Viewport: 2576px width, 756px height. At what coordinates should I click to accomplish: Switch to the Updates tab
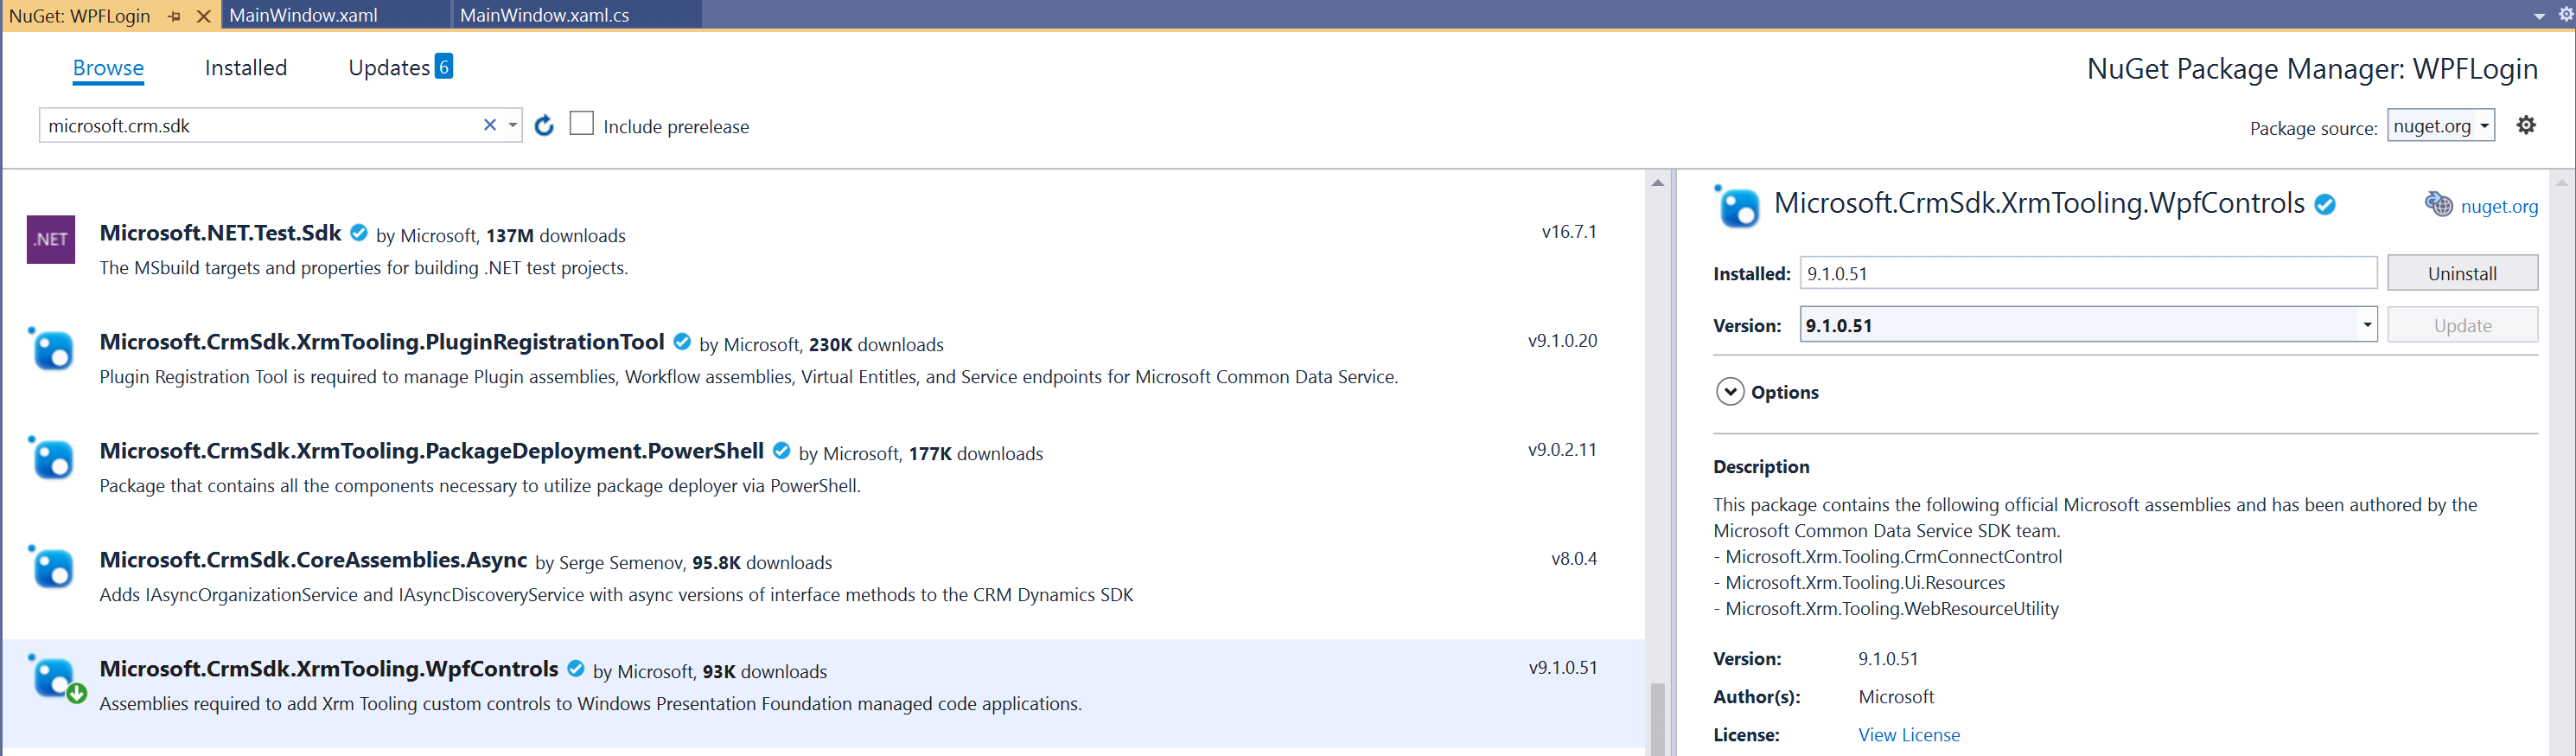tap(389, 68)
